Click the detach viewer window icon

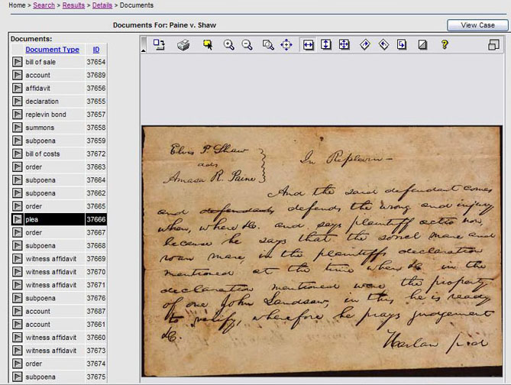pyautogui.click(x=493, y=44)
